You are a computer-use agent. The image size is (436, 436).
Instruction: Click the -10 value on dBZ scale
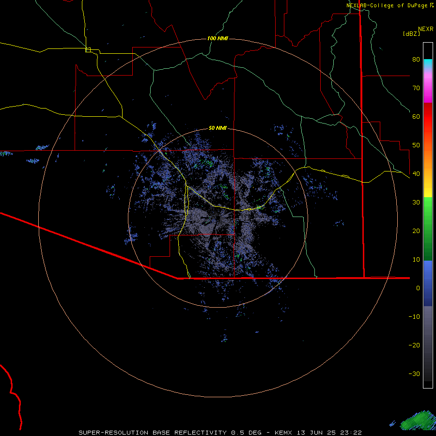tap(414, 317)
